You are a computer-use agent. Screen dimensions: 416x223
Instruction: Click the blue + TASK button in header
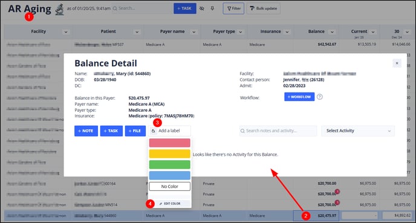(x=185, y=8)
